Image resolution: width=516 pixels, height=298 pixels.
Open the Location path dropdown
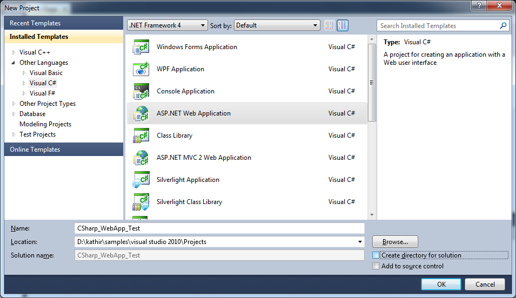[360, 242]
